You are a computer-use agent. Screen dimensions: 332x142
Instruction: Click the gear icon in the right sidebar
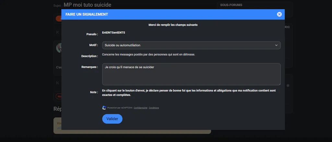[288, 86]
